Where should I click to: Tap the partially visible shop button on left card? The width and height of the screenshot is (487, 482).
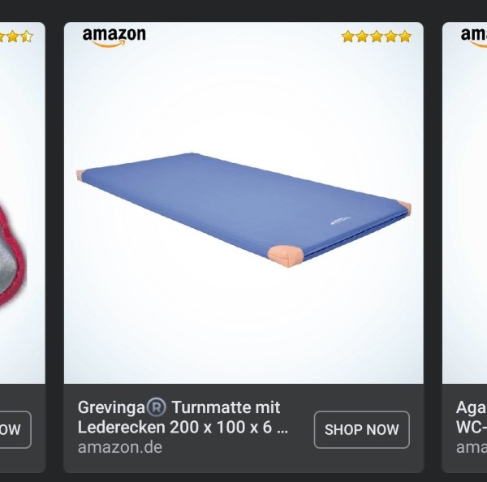[15, 429]
